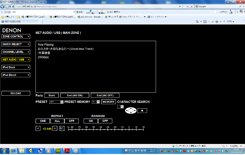Open the PRESET dropdown showing OFF

tap(56, 102)
